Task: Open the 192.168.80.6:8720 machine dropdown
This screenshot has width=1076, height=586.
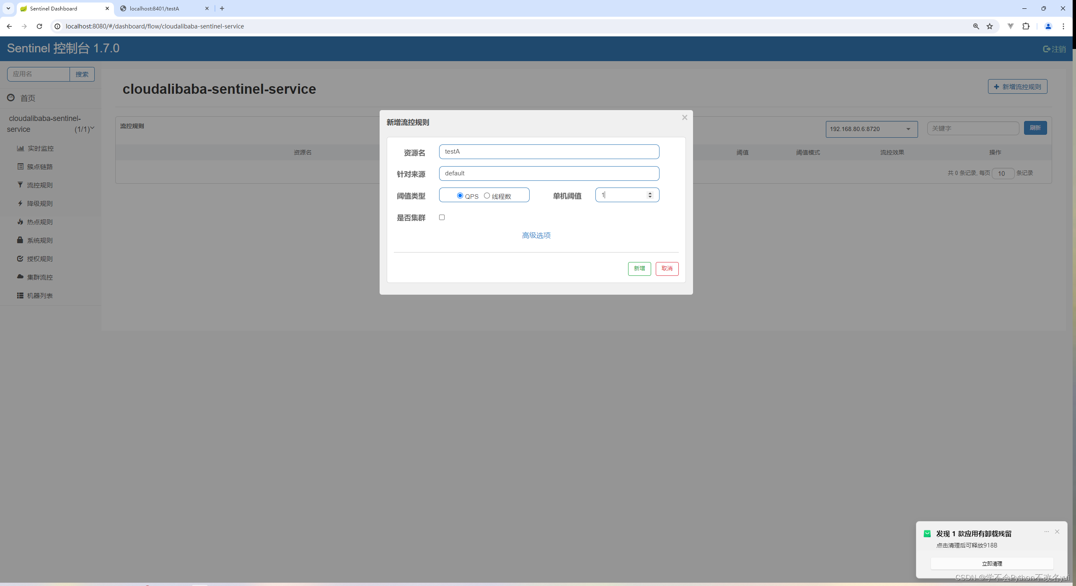Action: tap(871, 129)
